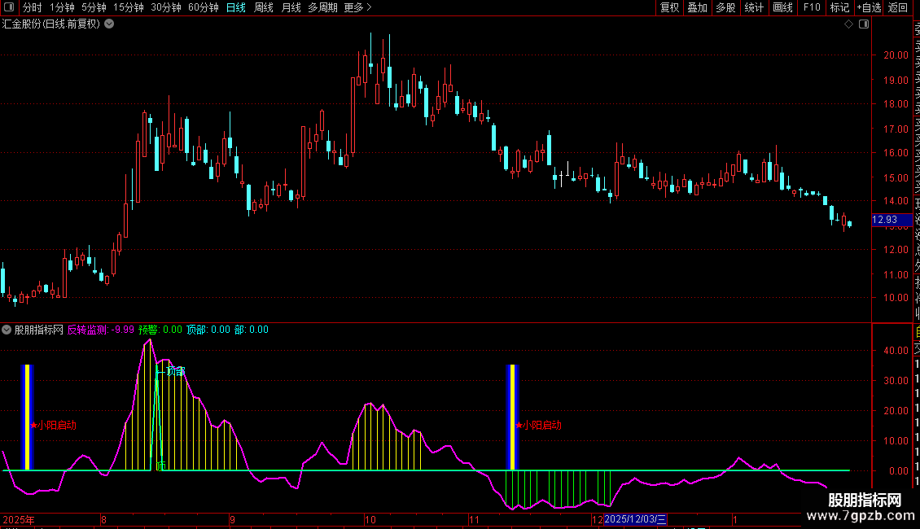Toggle the right side panel icon
920x529 pixels.
point(863,24)
